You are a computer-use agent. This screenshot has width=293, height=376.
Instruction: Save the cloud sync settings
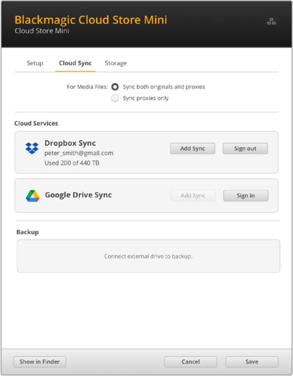(252, 362)
